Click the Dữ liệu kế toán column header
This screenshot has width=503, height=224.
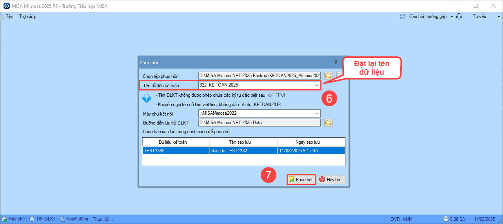[176, 142]
